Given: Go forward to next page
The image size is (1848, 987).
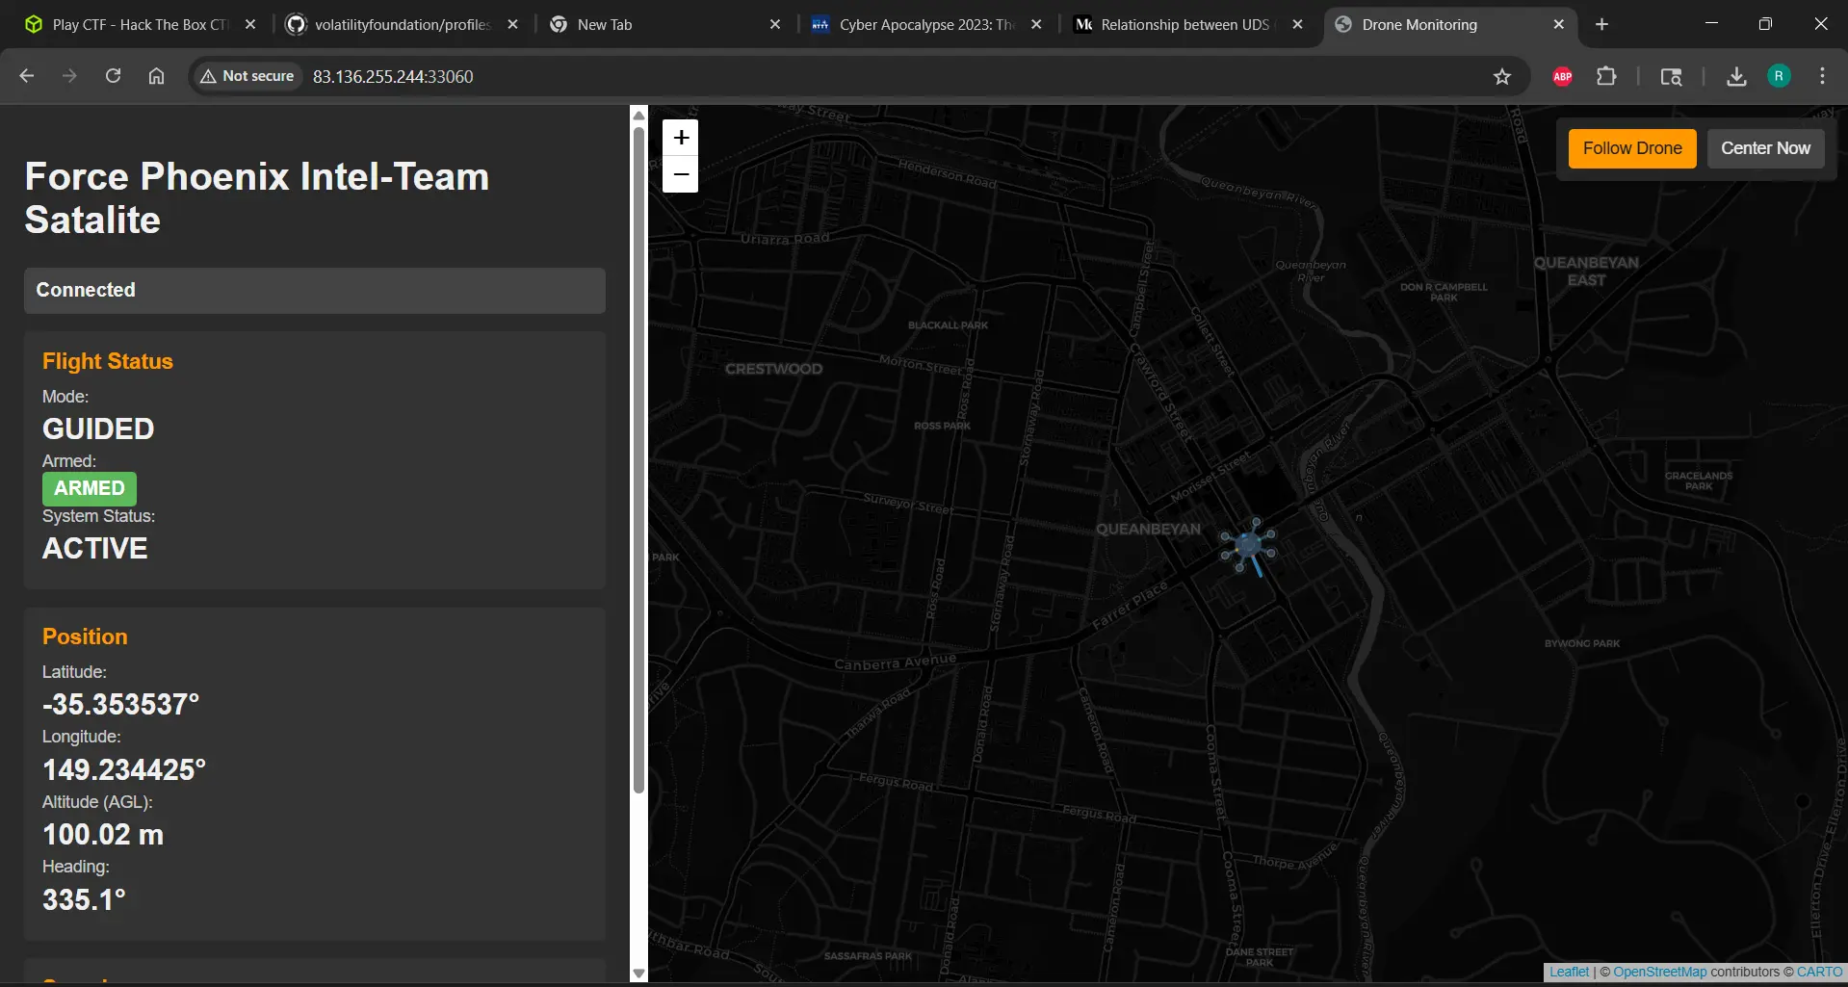Looking at the screenshot, I should pos(69,76).
